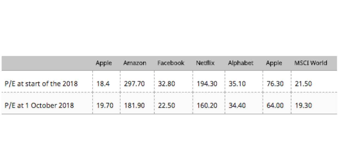Select the Alphabet column header
Image resolution: width=340 pixels, height=164 pixels.
(241, 63)
